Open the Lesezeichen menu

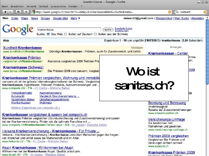(58, 6)
